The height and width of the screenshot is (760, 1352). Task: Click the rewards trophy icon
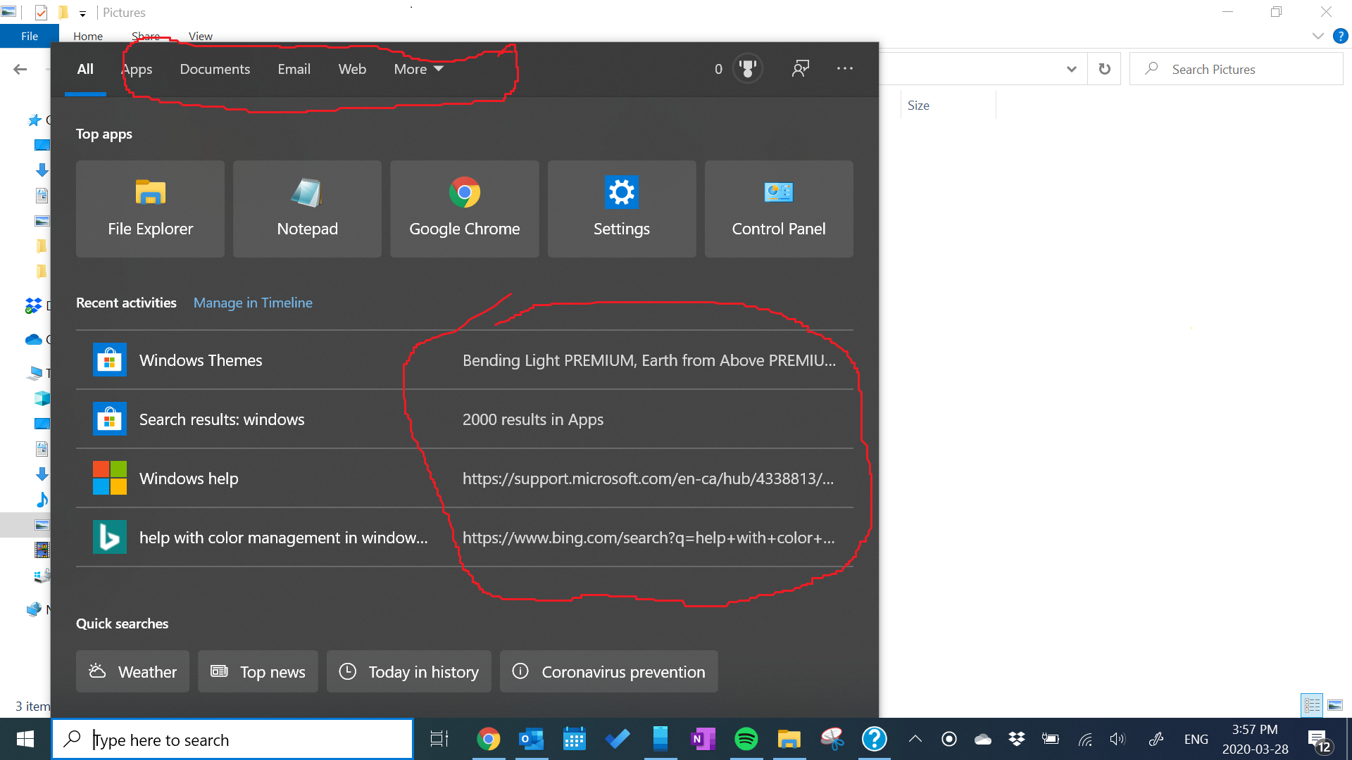click(748, 69)
